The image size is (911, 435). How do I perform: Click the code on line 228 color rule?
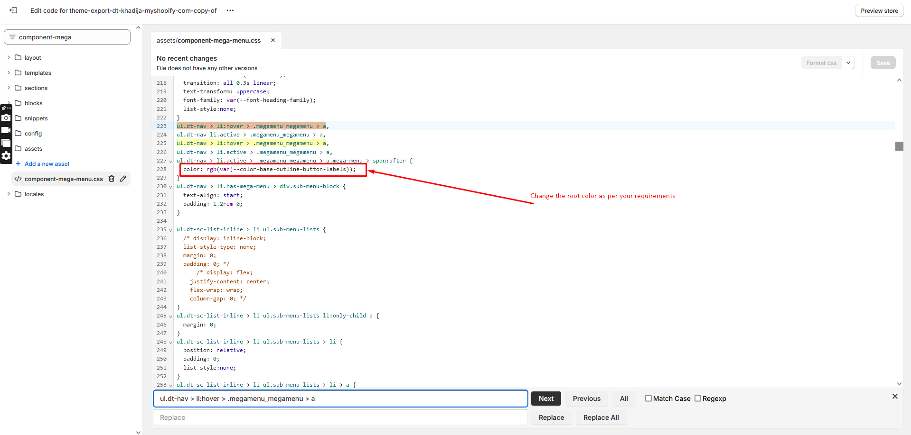[x=269, y=169]
